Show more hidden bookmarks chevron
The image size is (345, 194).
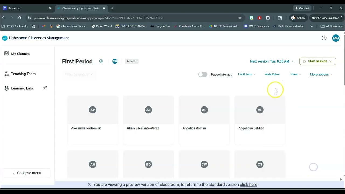(312, 26)
